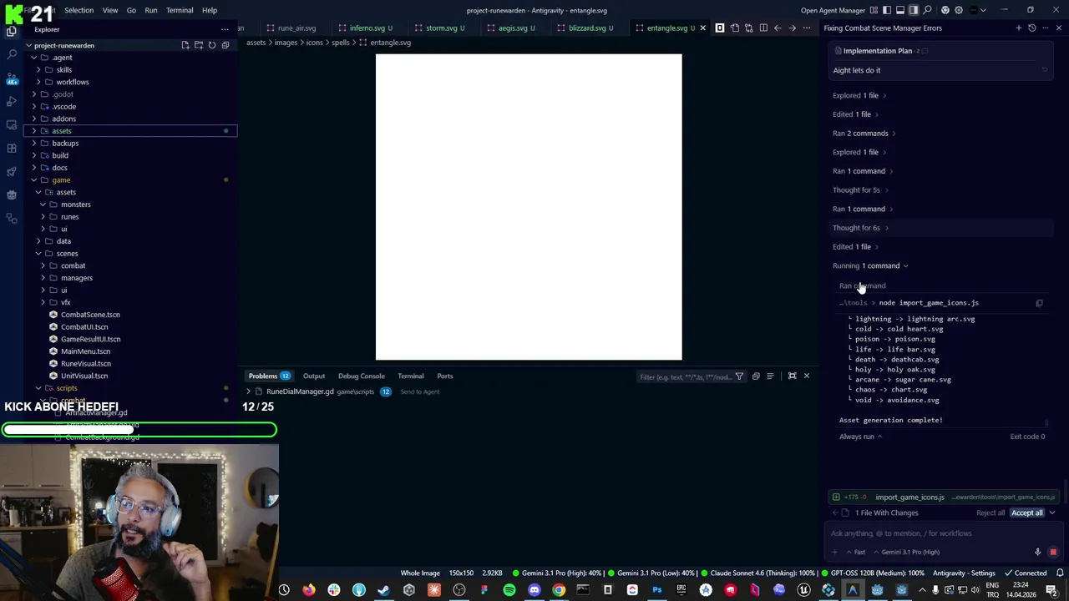1069x601 pixels.
Task: Open the Fast mode selector
Action: pos(855,552)
